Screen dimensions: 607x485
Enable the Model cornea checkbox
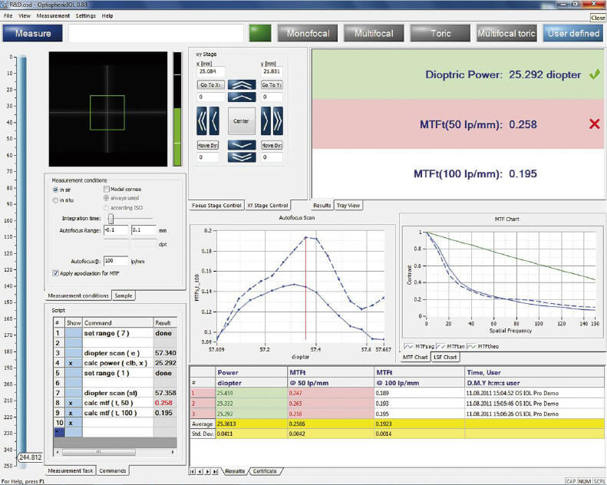tap(107, 189)
